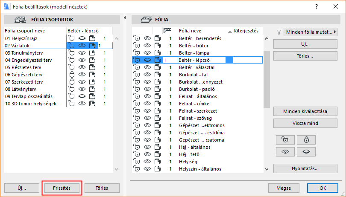The width and height of the screenshot is (346, 197).
Task: Click the intersection group column header icon
Action: click(168, 31)
